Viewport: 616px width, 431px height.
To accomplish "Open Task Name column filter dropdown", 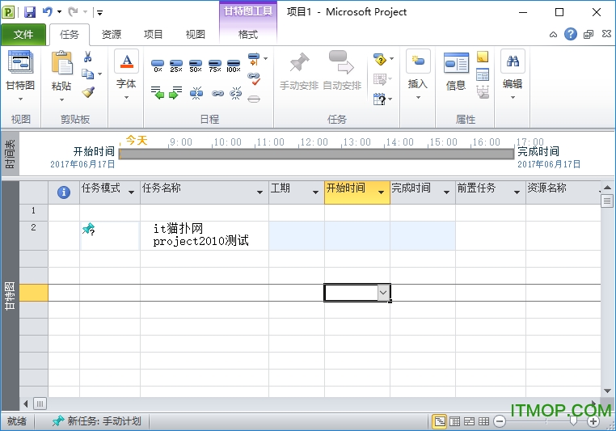I will point(259,192).
